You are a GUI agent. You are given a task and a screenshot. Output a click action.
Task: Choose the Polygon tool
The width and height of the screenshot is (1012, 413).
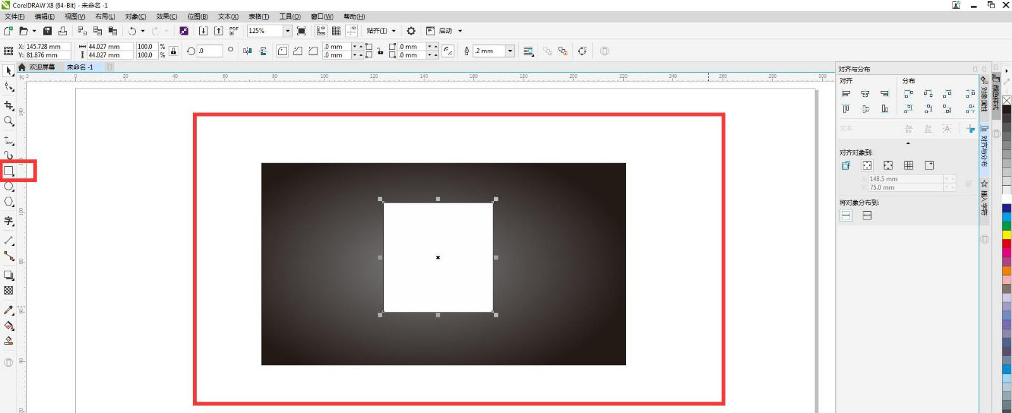point(9,202)
